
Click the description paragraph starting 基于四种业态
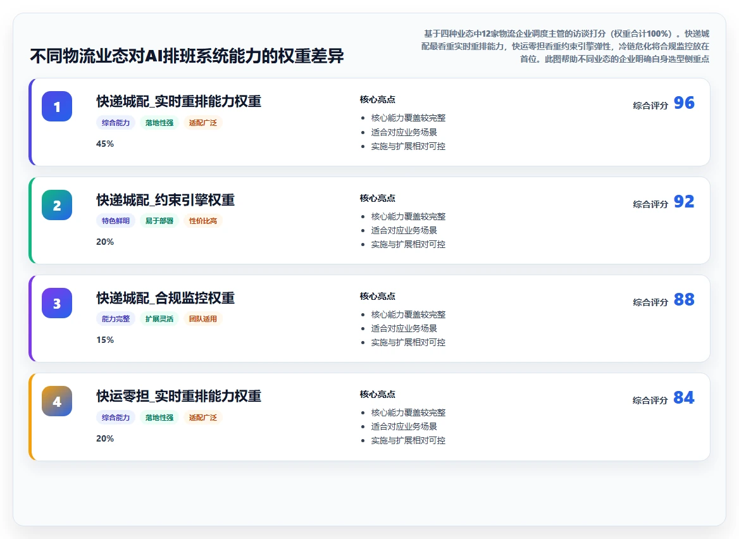pyautogui.click(x=565, y=46)
